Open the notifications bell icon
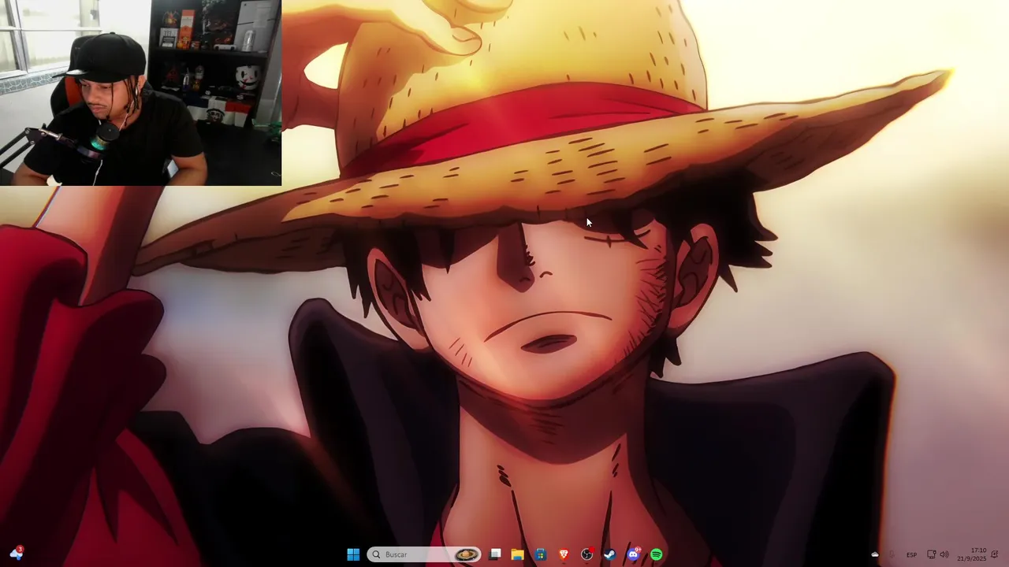Image resolution: width=1009 pixels, height=567 pixels. tap(995, 554)
